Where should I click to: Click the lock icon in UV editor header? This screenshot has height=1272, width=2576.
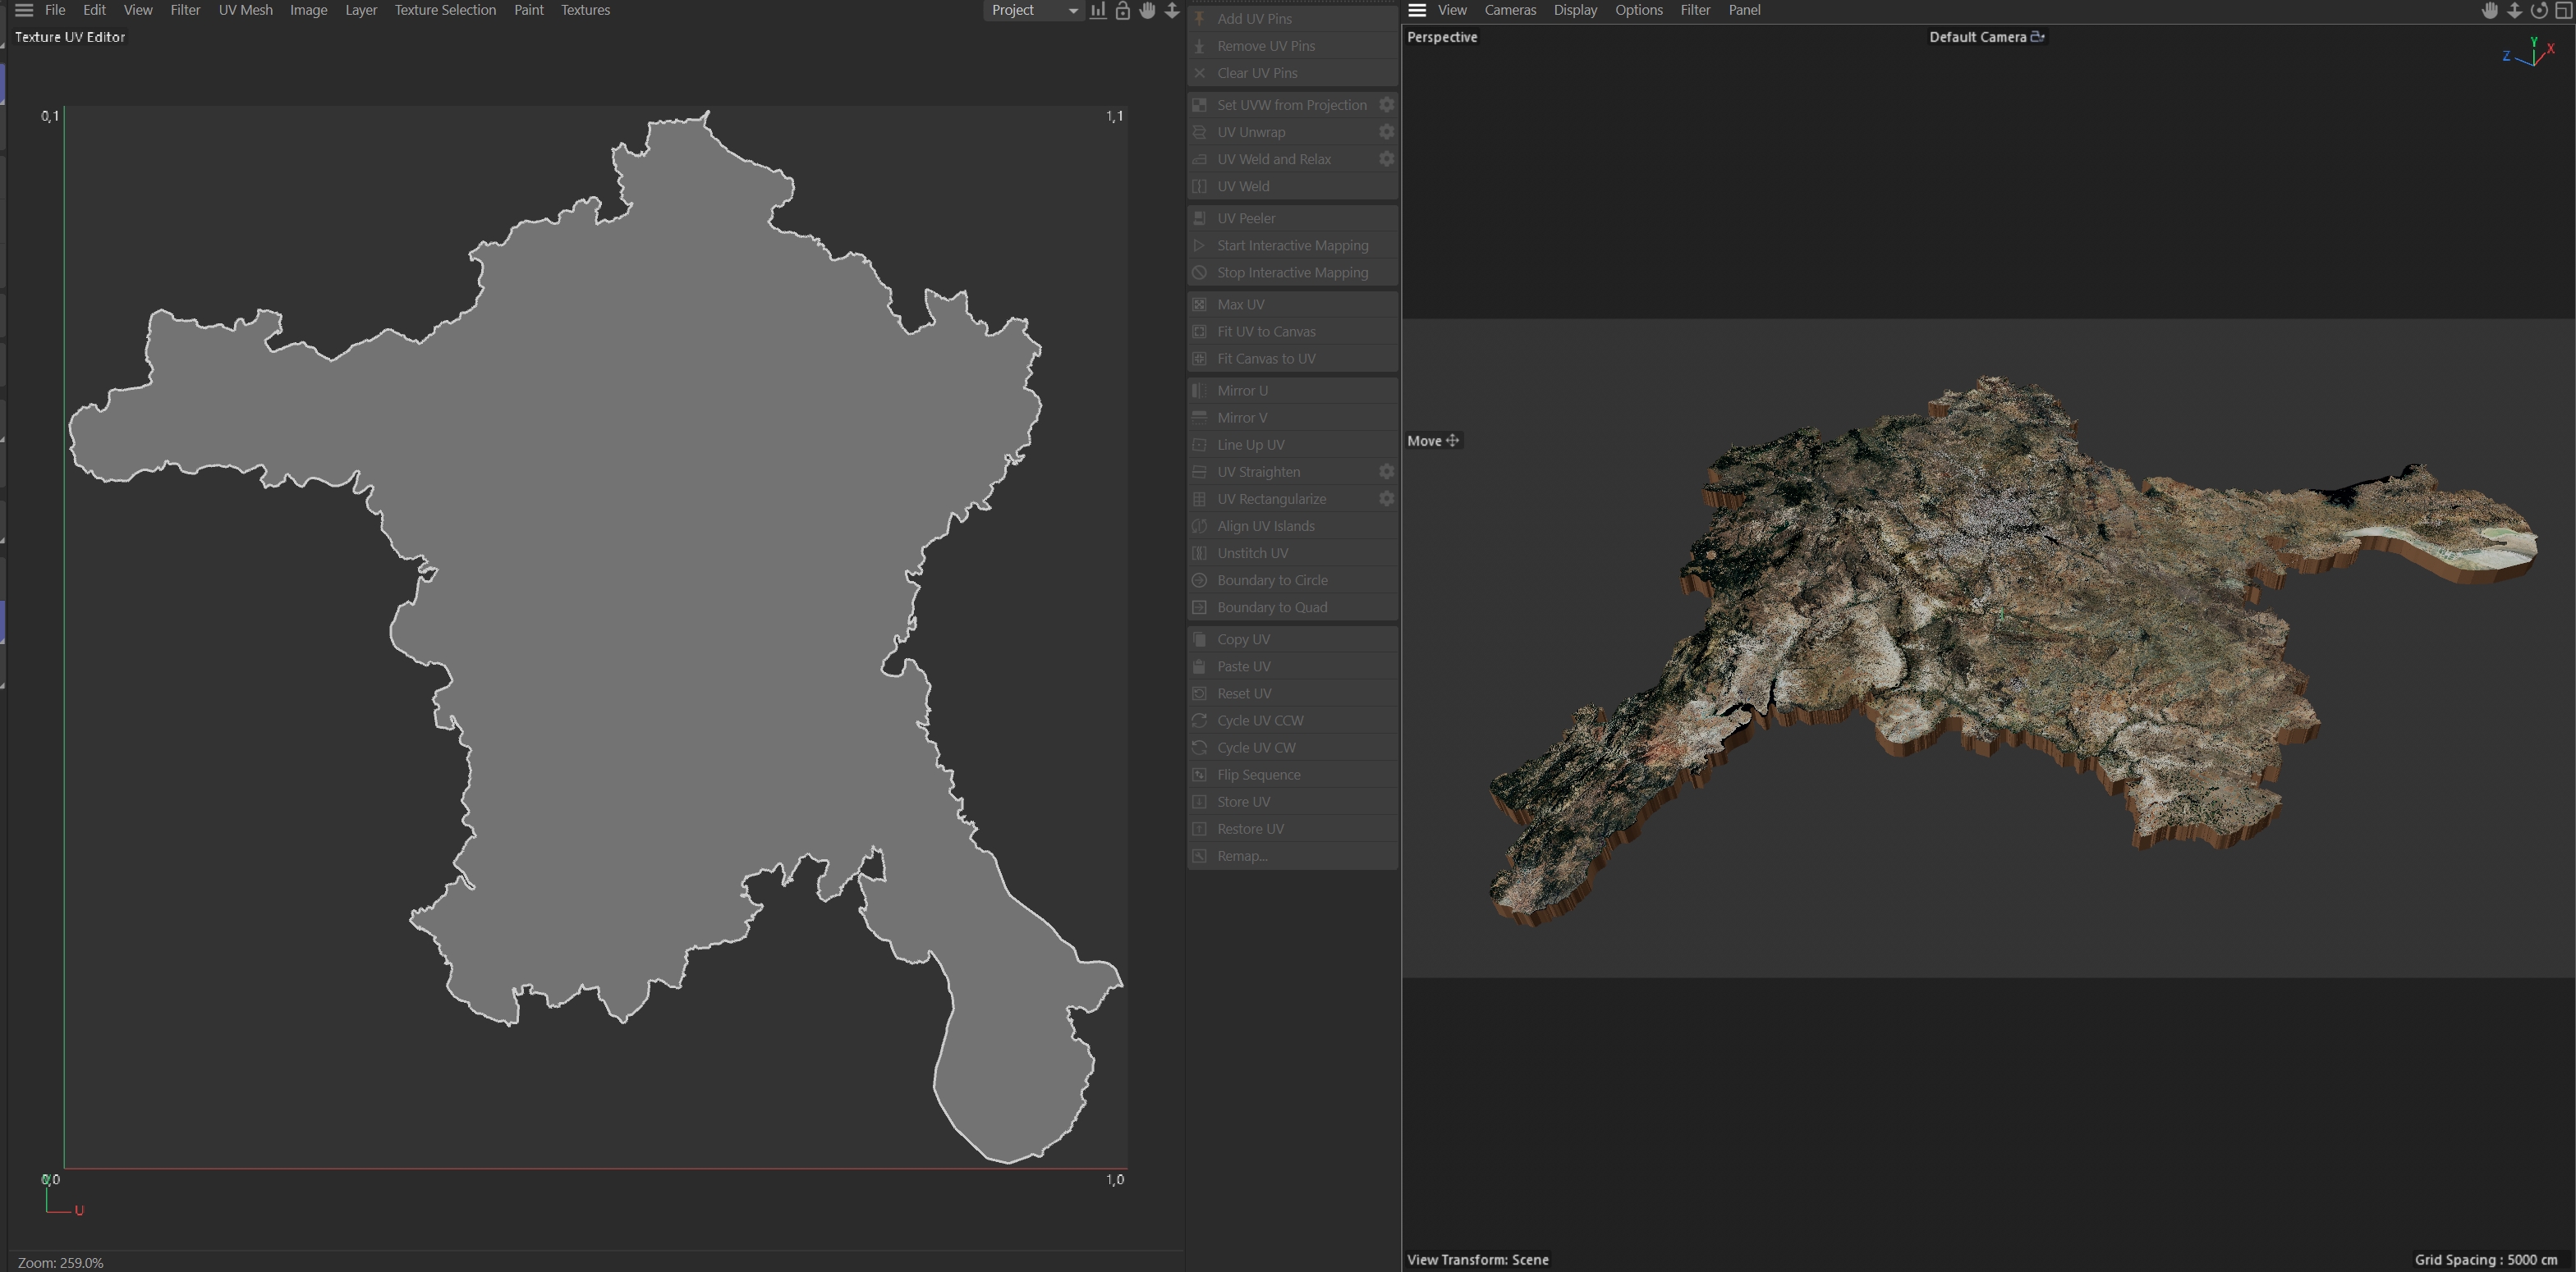tap(1122, 10)
